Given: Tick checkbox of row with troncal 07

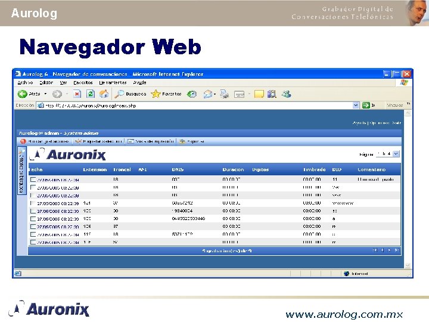Looking at the screenshot, I should tap(33, 203).
